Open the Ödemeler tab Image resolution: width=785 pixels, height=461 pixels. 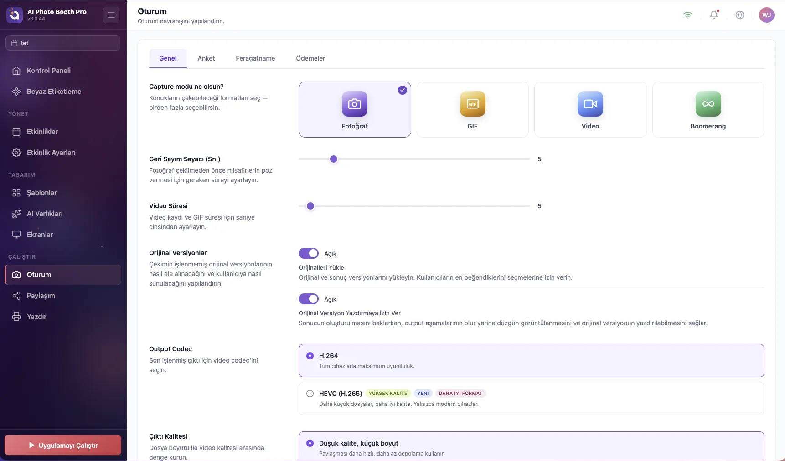coord(310,58)
